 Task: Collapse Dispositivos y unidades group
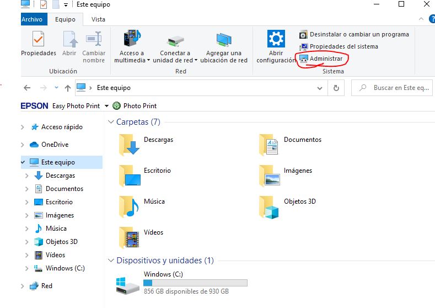(x=111, y=260)
